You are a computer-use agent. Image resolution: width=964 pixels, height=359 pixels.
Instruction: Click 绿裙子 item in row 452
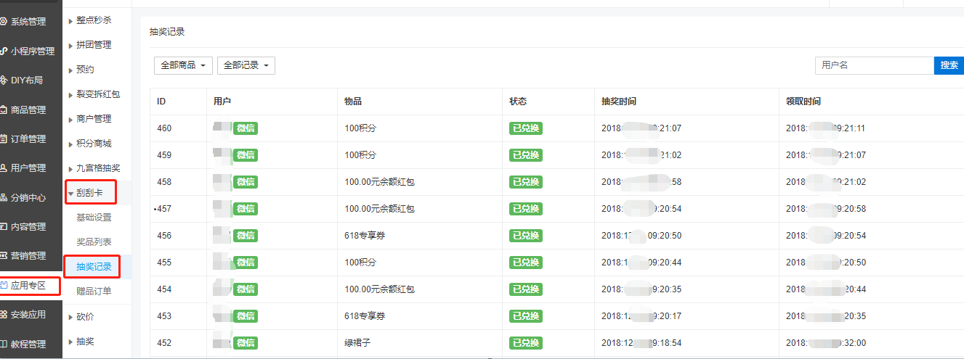[358, 343]
